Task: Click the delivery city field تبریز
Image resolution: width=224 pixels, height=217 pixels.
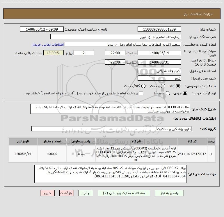Action: [x=159, y=78]
